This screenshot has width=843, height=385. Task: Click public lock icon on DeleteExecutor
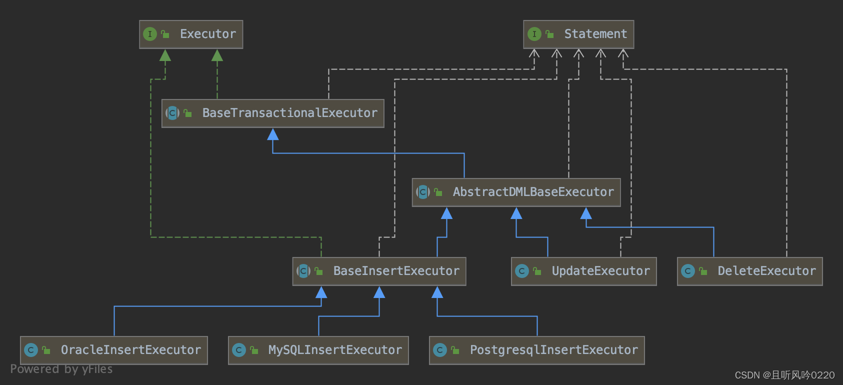(703, 271)
